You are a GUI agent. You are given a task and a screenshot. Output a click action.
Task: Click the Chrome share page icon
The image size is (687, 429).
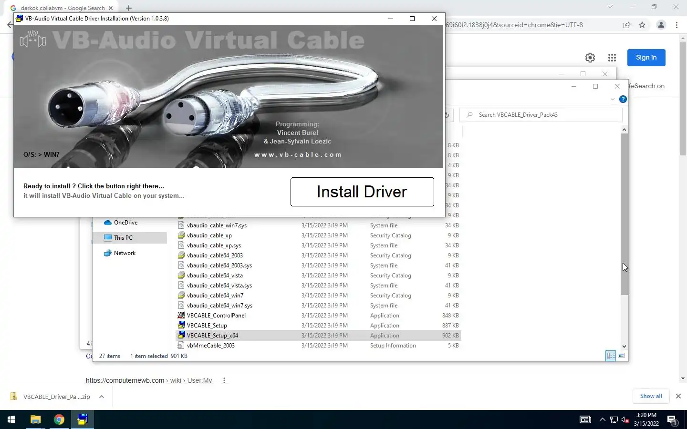click(627, 25)
